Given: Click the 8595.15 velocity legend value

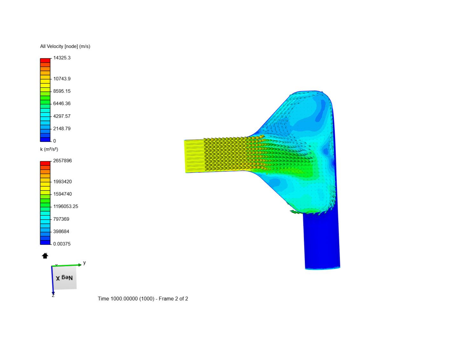Looking at the screenshot, I should point(62,91).
